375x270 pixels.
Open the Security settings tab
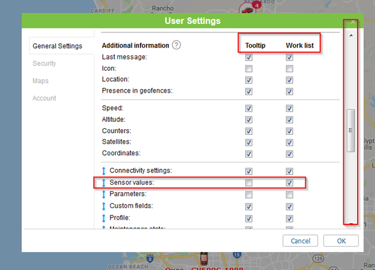[x=44, y=63]
